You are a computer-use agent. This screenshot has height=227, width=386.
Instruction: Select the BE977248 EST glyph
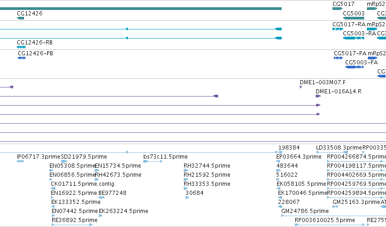tap(102, 198)
